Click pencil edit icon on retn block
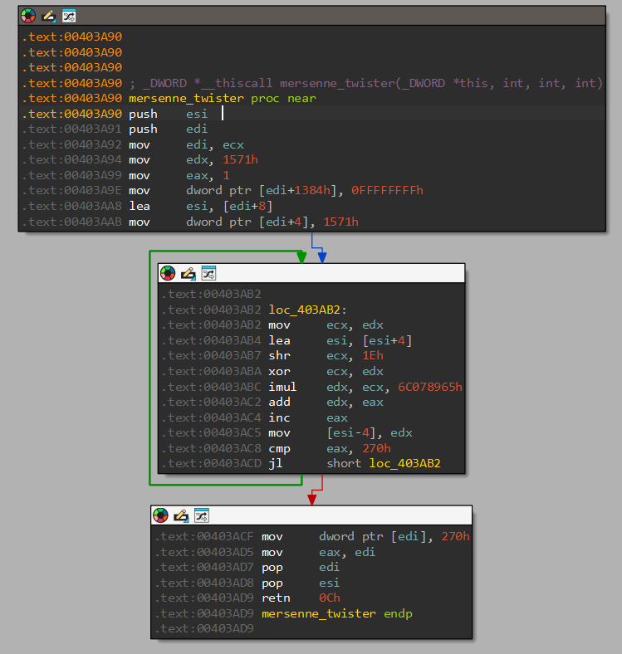 [x=180, y=515]
